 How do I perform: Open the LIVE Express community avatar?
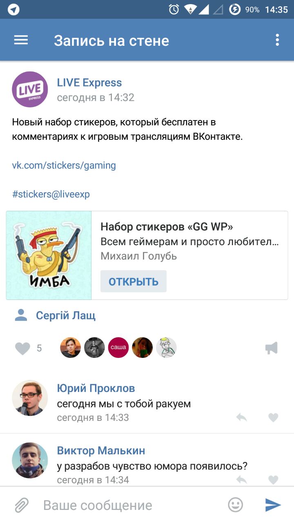click(30, 89)
